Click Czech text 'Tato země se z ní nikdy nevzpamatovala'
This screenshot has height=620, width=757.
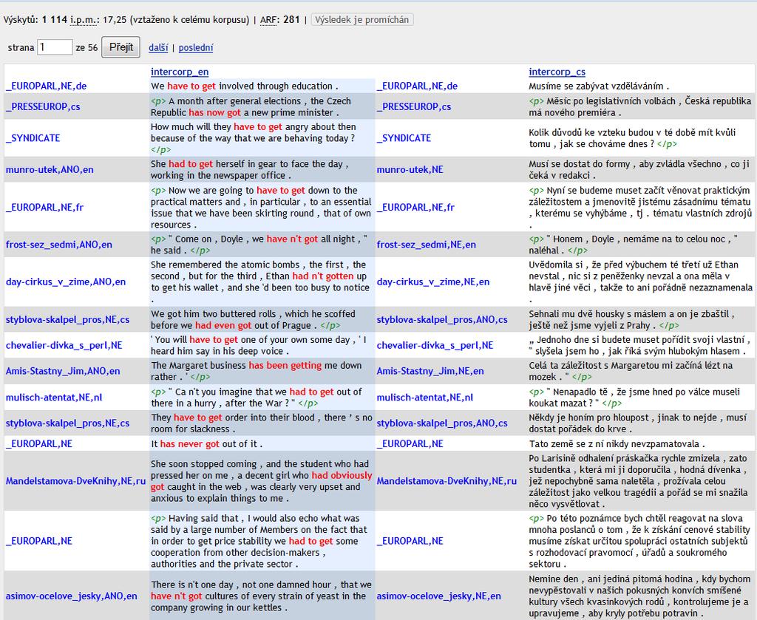614,444
